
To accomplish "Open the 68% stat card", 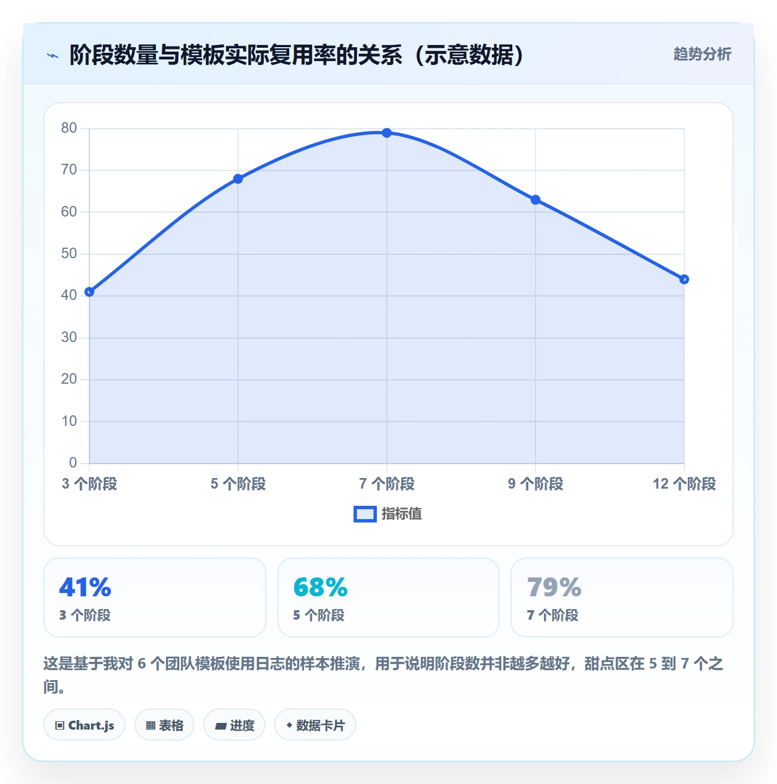I will 389,597.
